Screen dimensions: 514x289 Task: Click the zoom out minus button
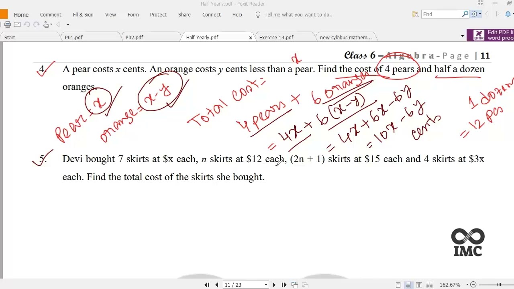(473, 285)
